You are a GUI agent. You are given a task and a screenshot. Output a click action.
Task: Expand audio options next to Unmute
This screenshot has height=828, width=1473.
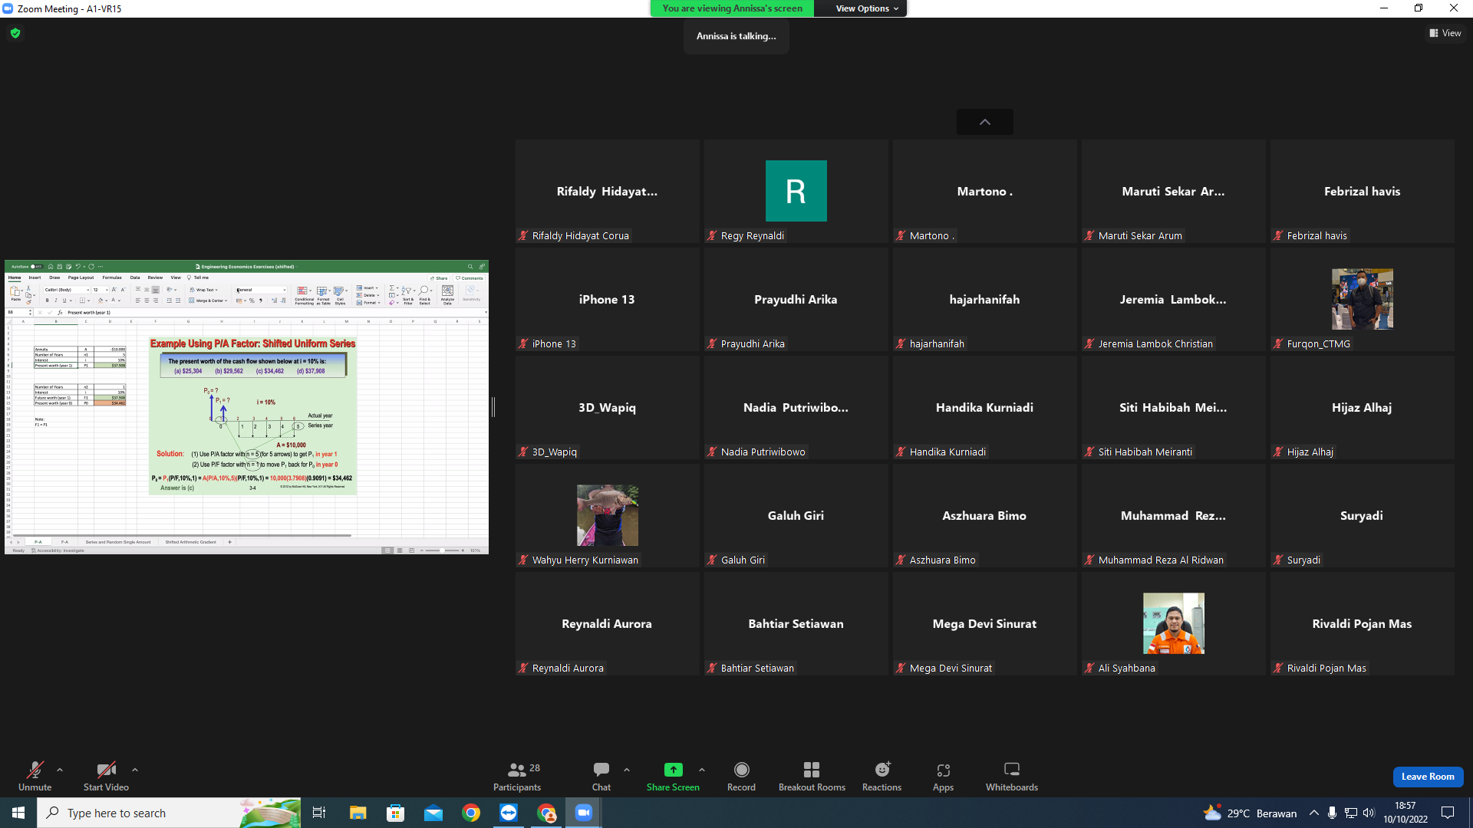[x=60, y=770]
